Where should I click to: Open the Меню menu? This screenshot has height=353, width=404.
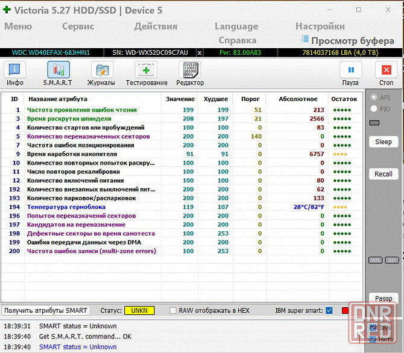pyautogui.click(x=18, y=26)
